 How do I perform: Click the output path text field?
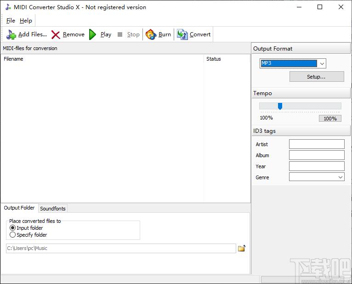point(121,248)
